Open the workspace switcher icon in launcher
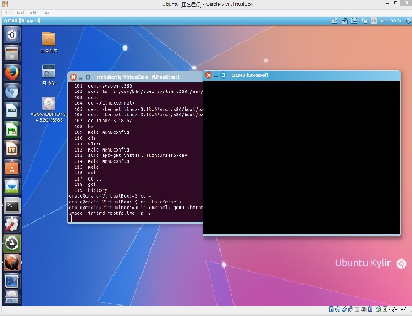Viewport: 412px width, 316px height. (x=12, y=281)
